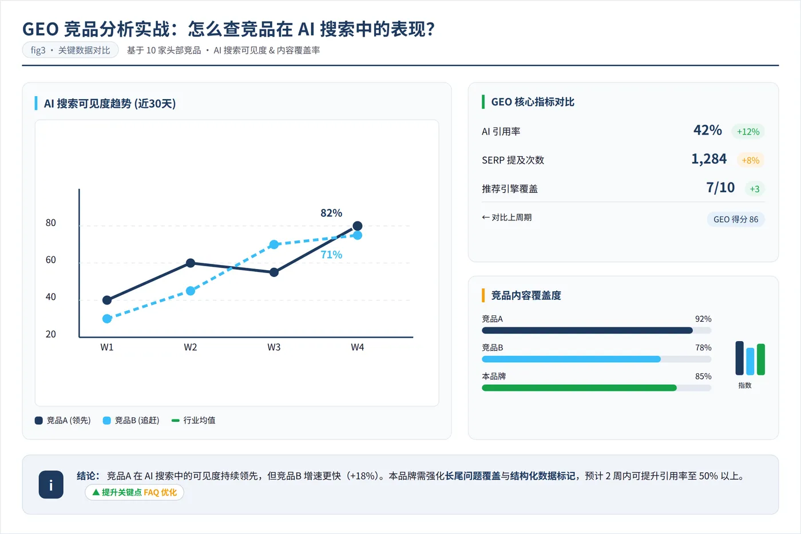Image resolution: width=801 pixels, height=534 pixels.
Task: Click the light blue W3 data point
Action: coord(274,244)
